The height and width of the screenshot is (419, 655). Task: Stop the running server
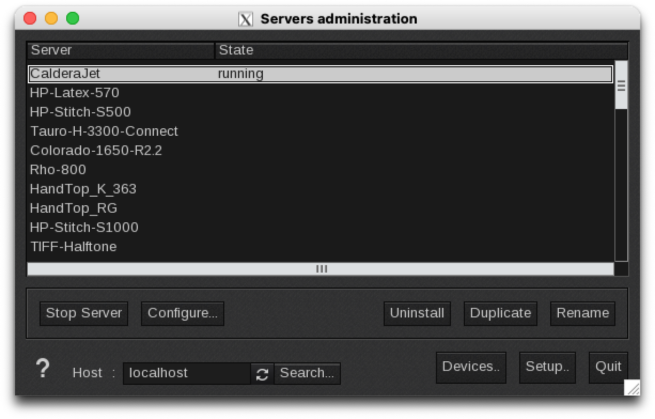pos(84,313)
